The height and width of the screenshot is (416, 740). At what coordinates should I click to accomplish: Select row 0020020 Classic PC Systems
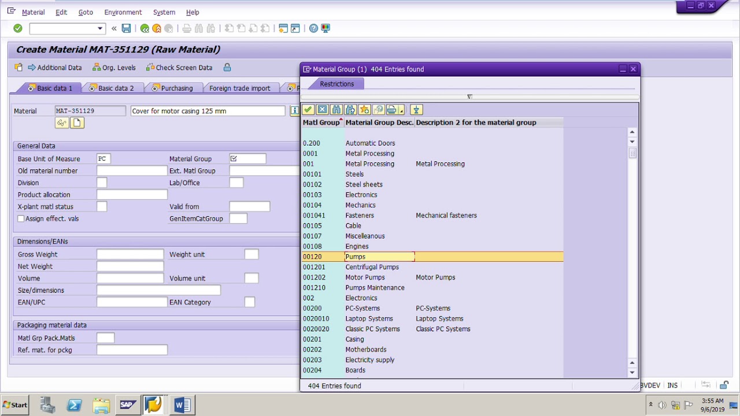point(432,329)
